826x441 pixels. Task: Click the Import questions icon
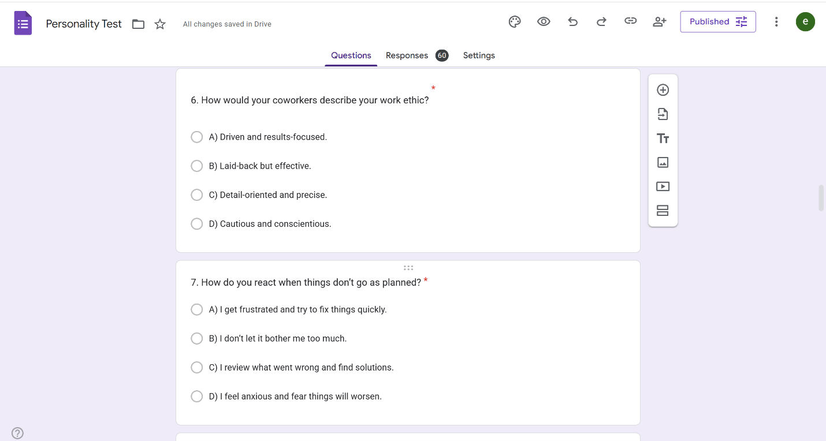point(663,114)
